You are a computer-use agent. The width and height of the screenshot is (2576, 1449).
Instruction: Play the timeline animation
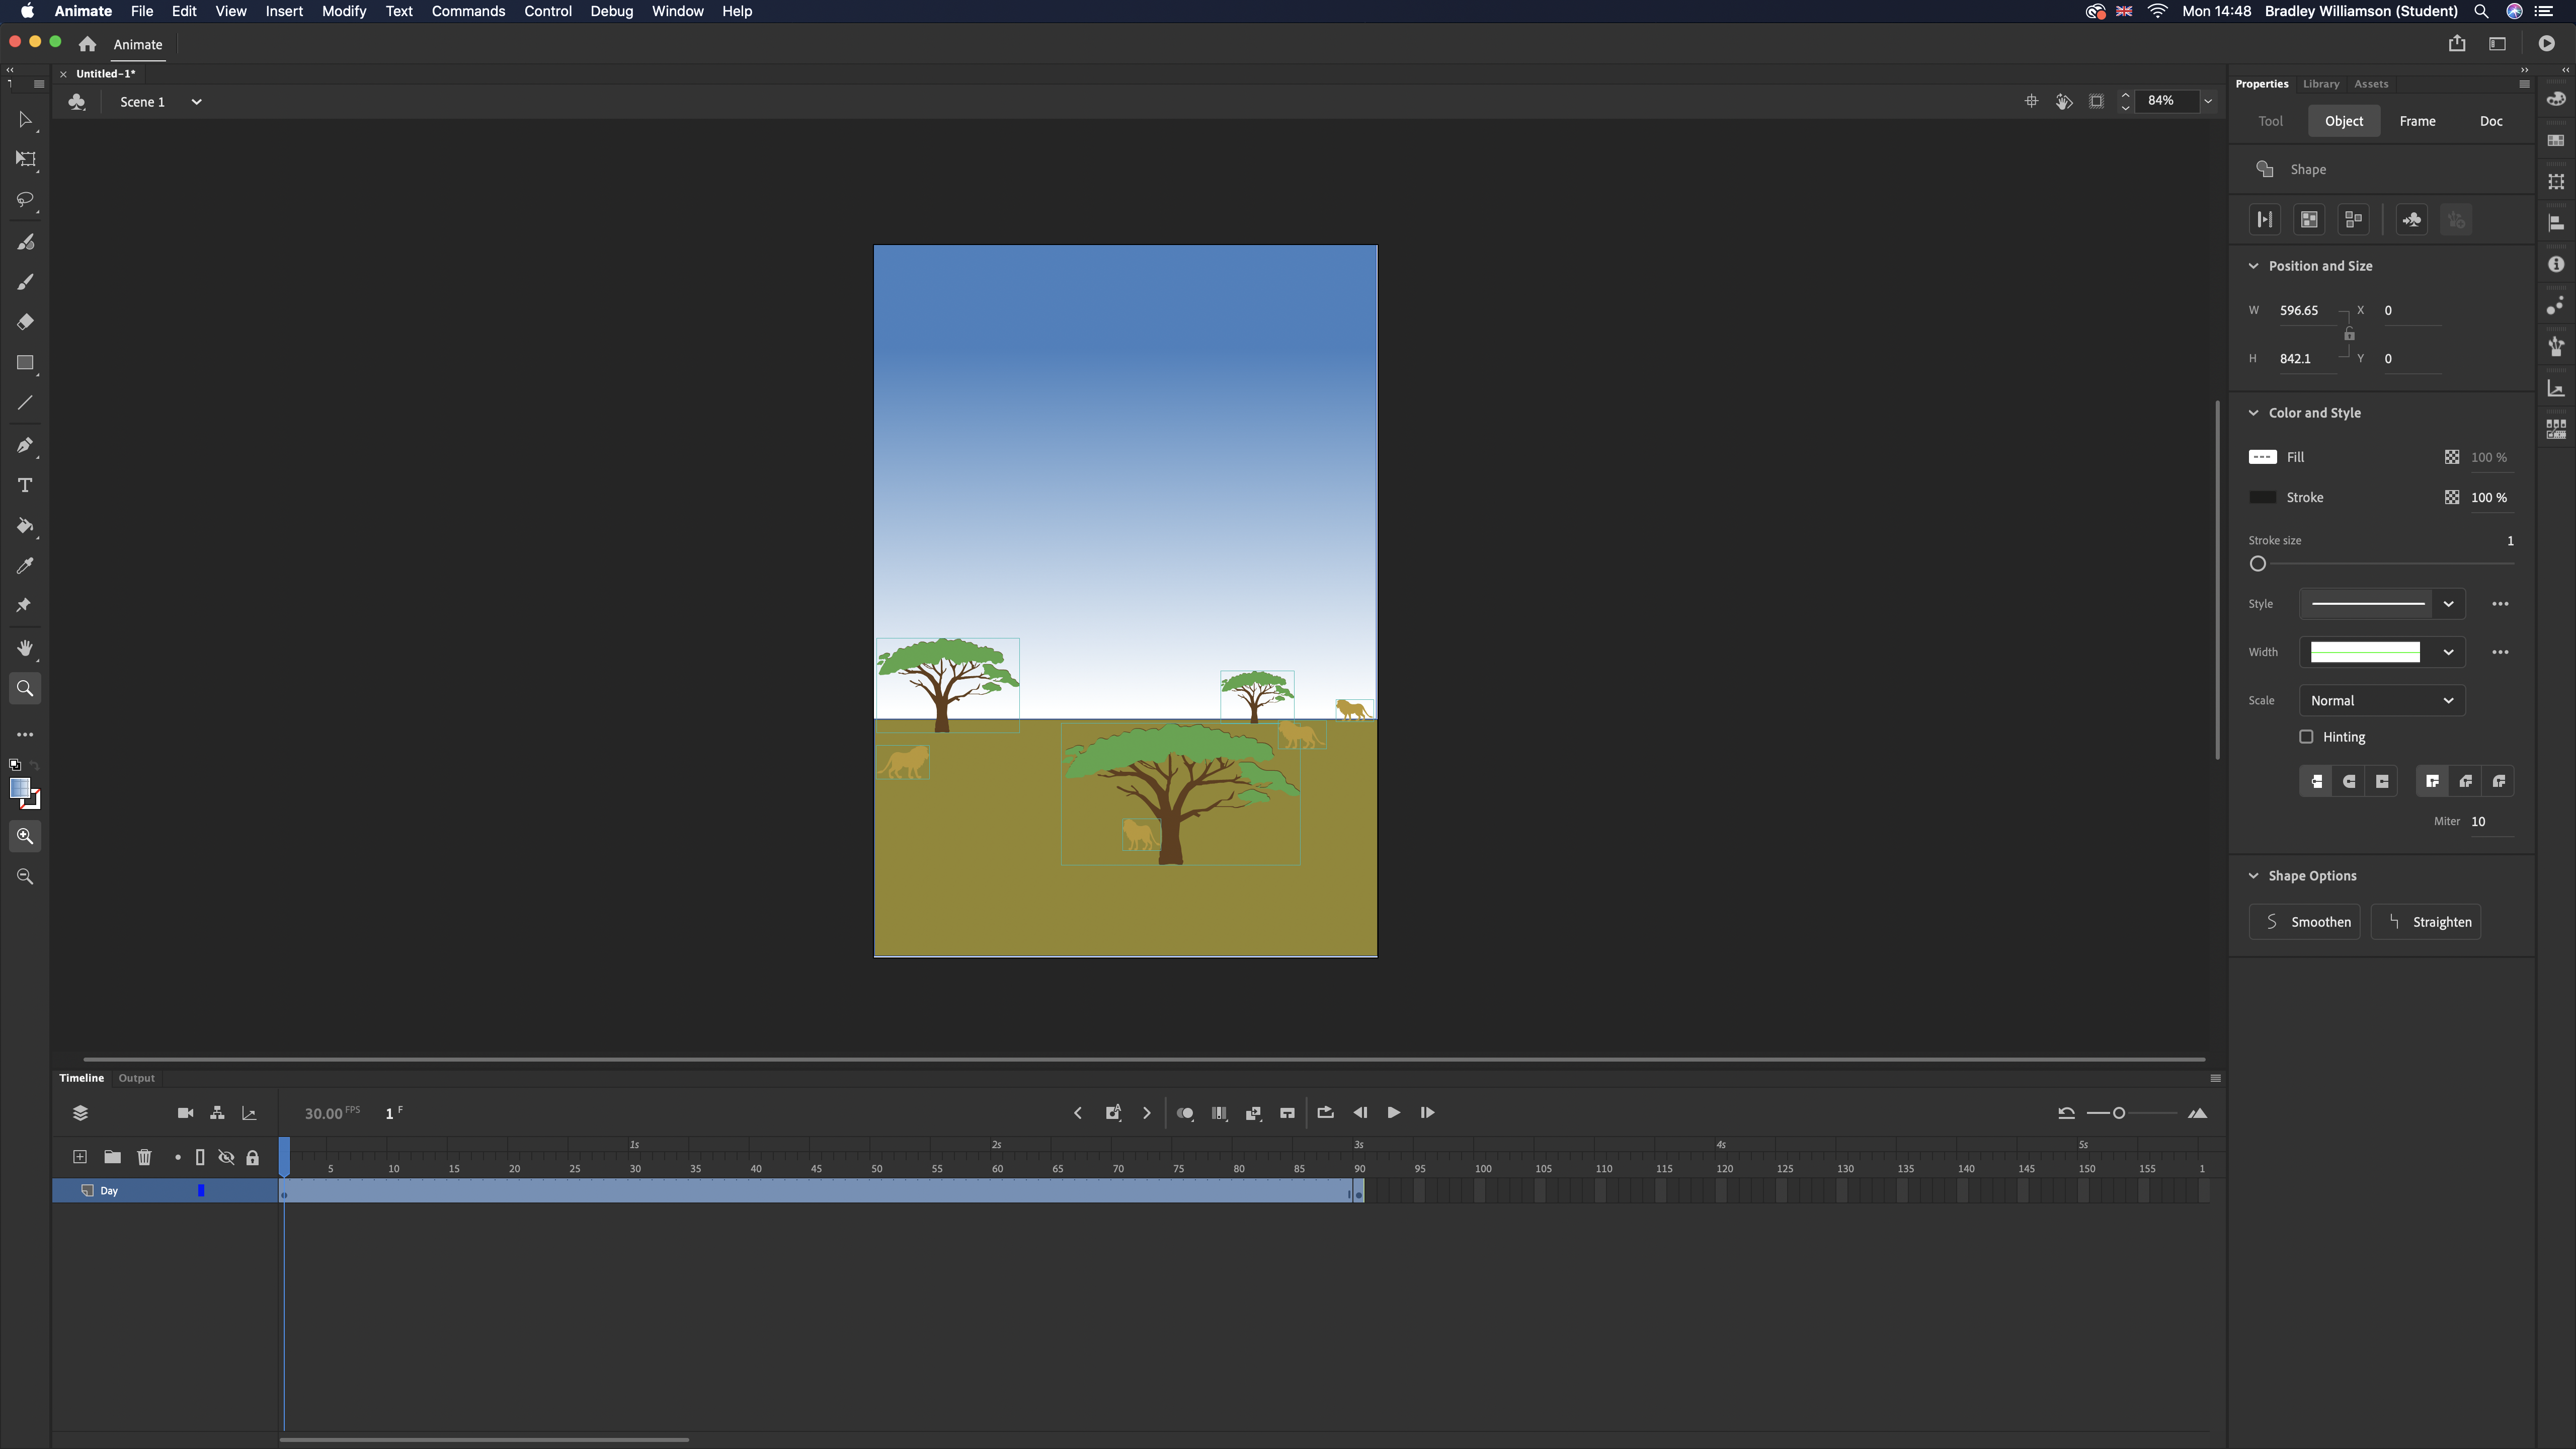pos(1393,1113)
